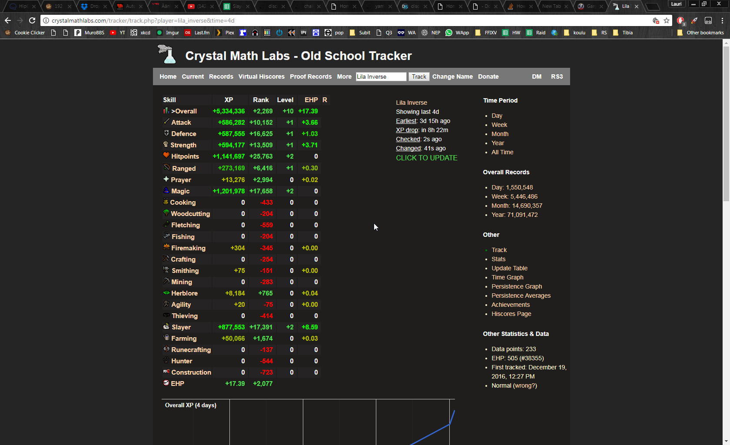730x445 pixels.
Task: Click the Crystal Math Labs flask logo
Action: pyautogui.click(x=167, y=55)
